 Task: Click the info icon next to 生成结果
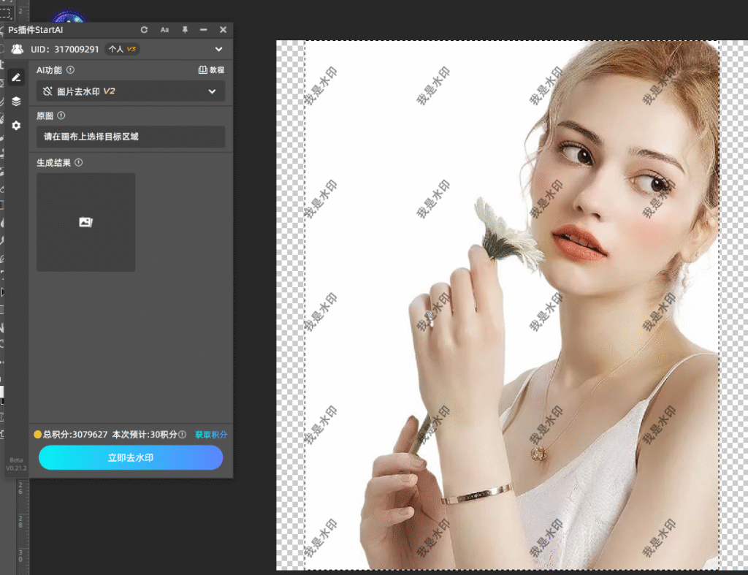tap(79, 163)
